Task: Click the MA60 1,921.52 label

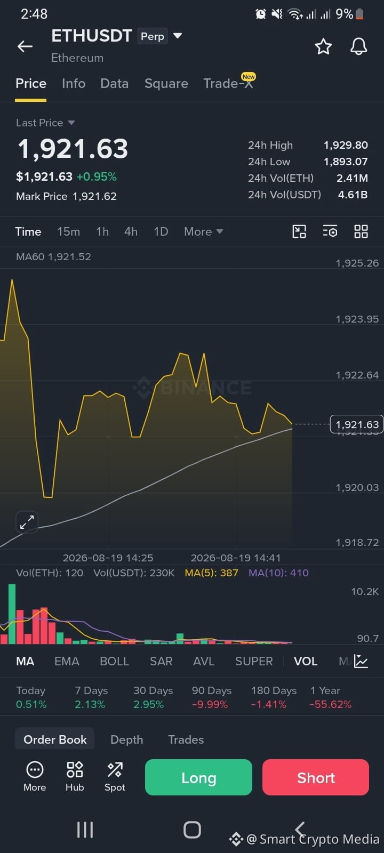Action: pos(53,256)
